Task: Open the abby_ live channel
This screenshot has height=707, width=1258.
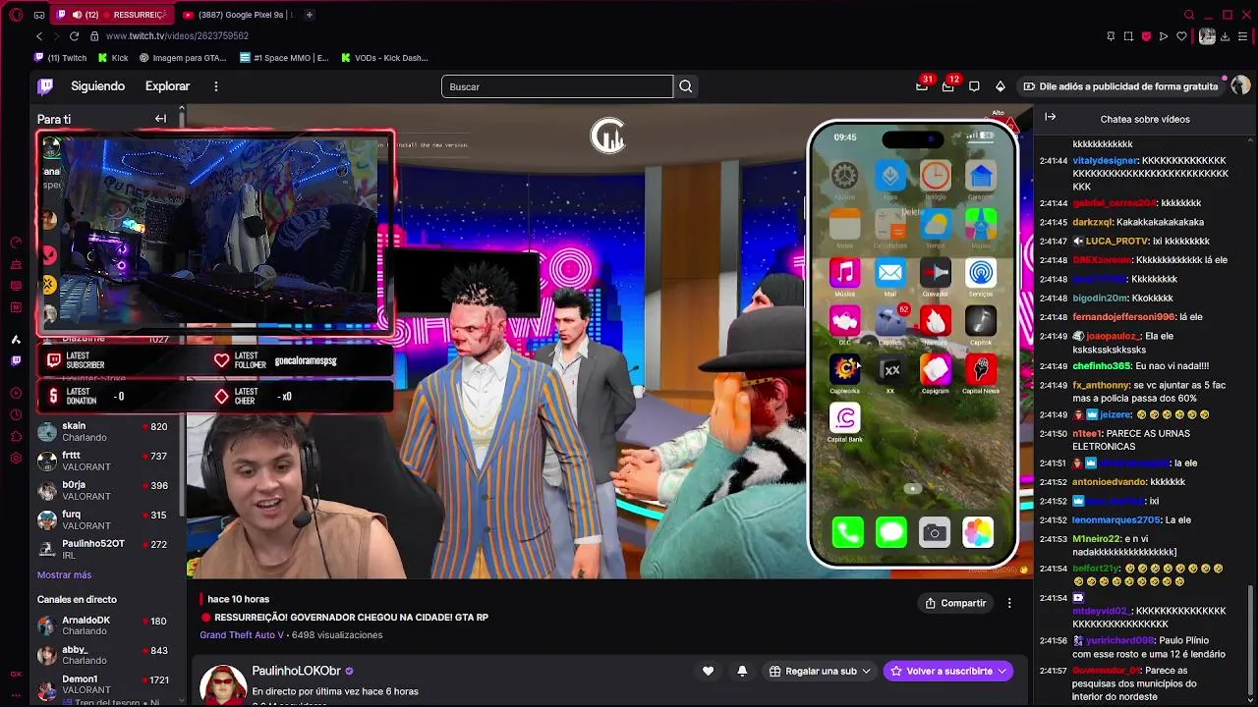Action: point(108,655)
